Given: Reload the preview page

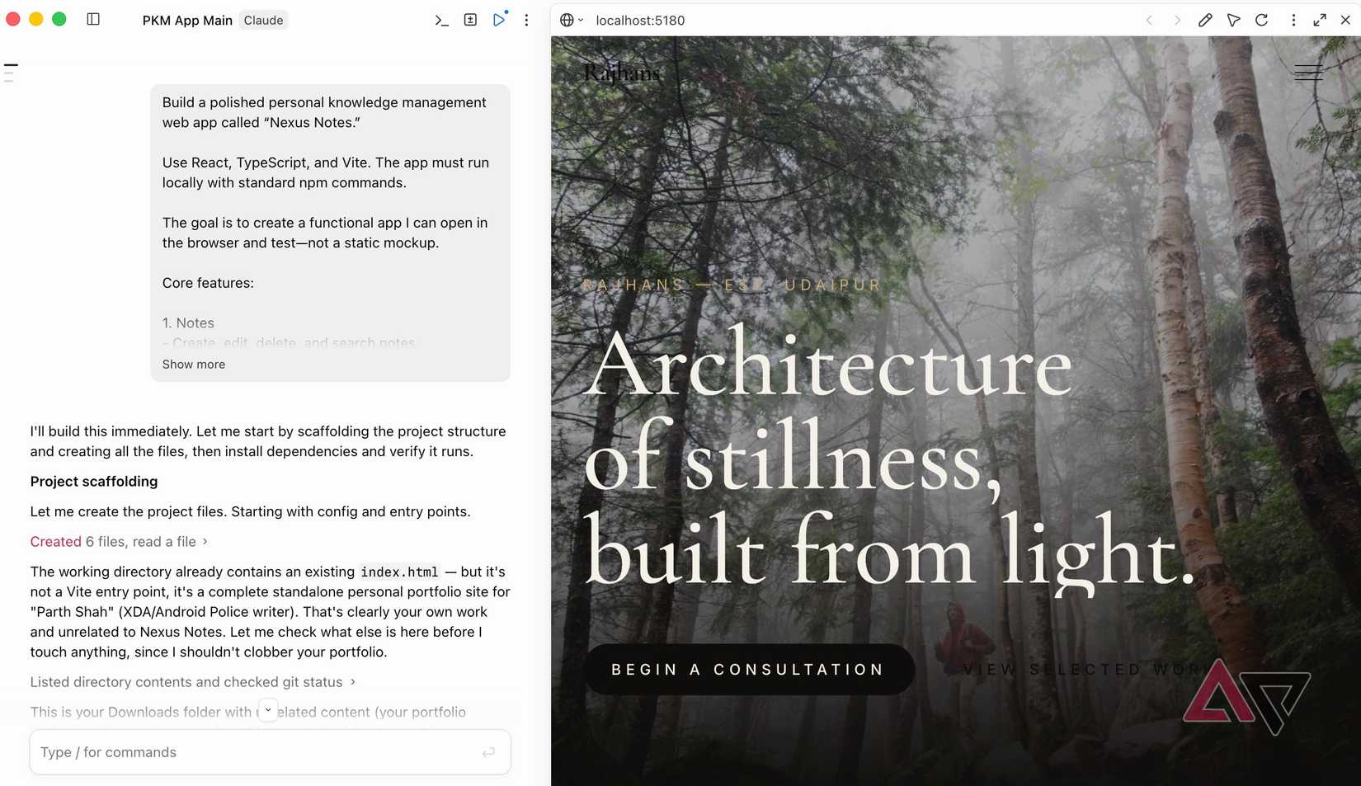Looking at the screenshot, I should click(x=1261, y=20).
